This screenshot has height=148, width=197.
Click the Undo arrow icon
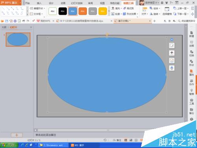pyautogui.click(x=24, y=21)
